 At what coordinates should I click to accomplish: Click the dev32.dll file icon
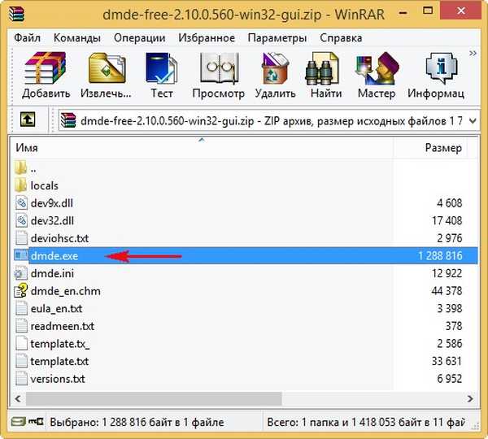tap(21, 220)
